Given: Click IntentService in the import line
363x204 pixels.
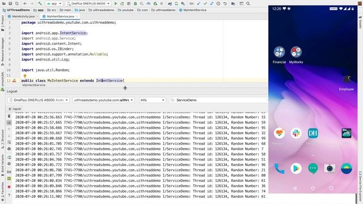Looking at the screenshot, I should [x=73, y=33].
